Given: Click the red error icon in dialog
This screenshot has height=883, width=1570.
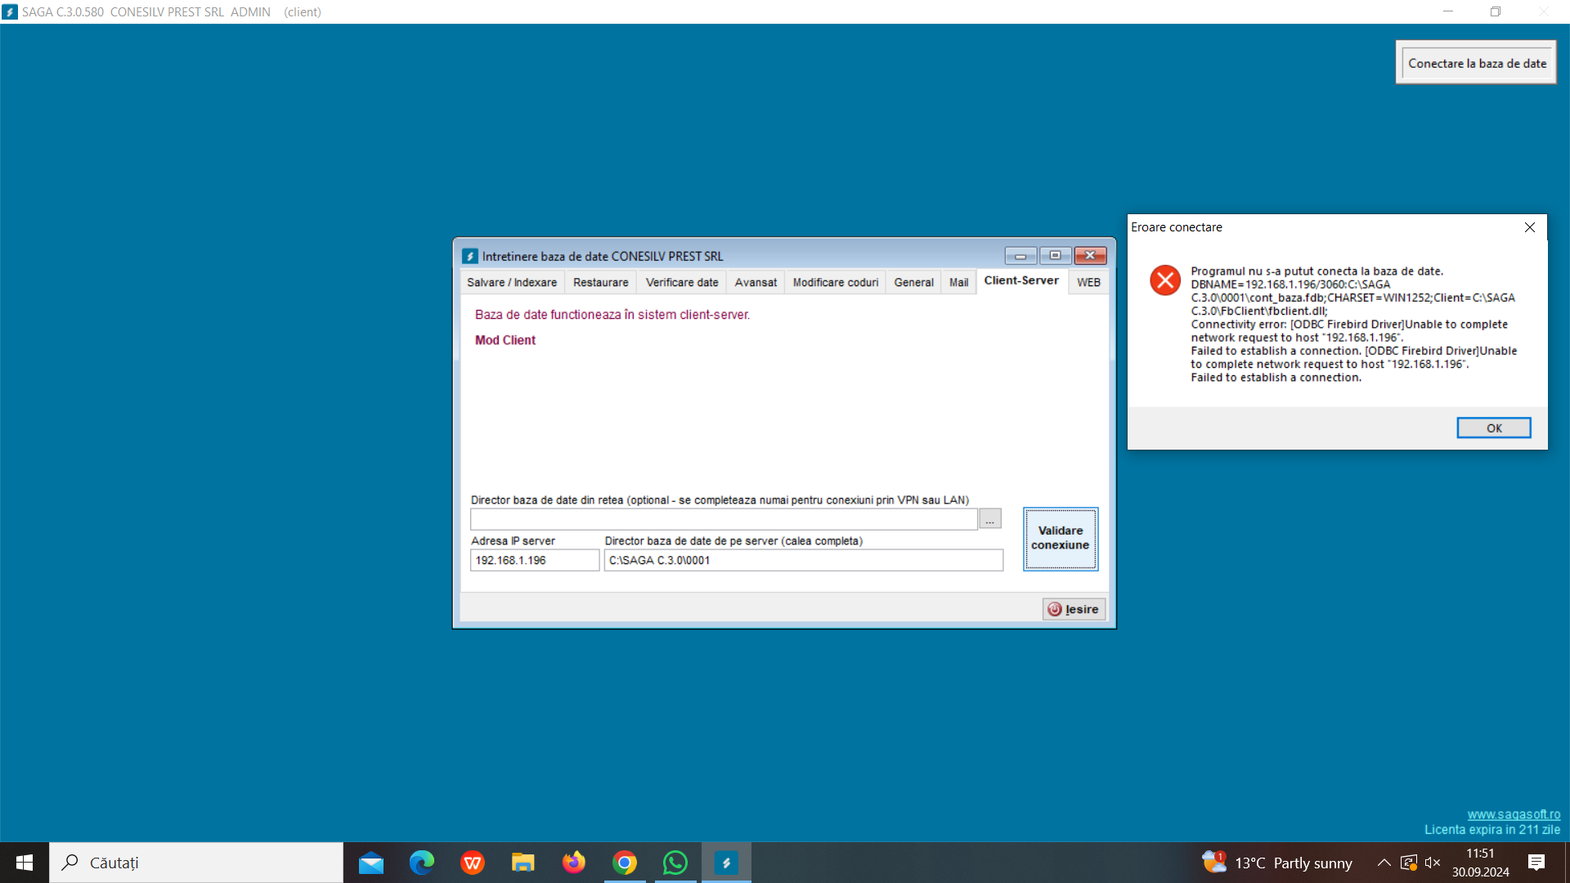Looking at the screenshot, I should point(1165,280).
